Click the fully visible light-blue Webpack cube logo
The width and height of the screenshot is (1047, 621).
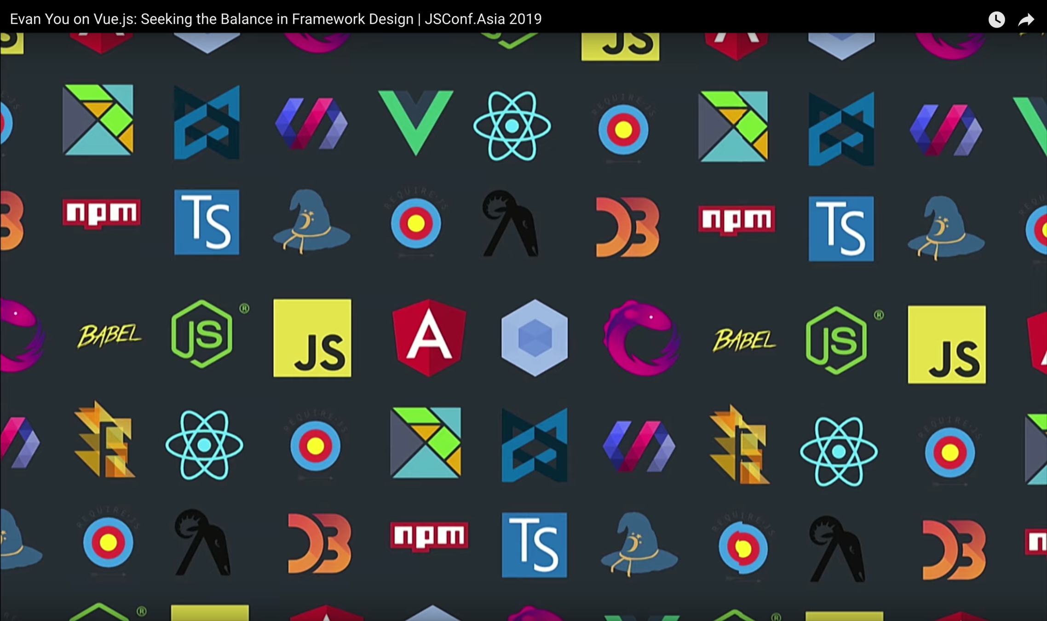534,338
